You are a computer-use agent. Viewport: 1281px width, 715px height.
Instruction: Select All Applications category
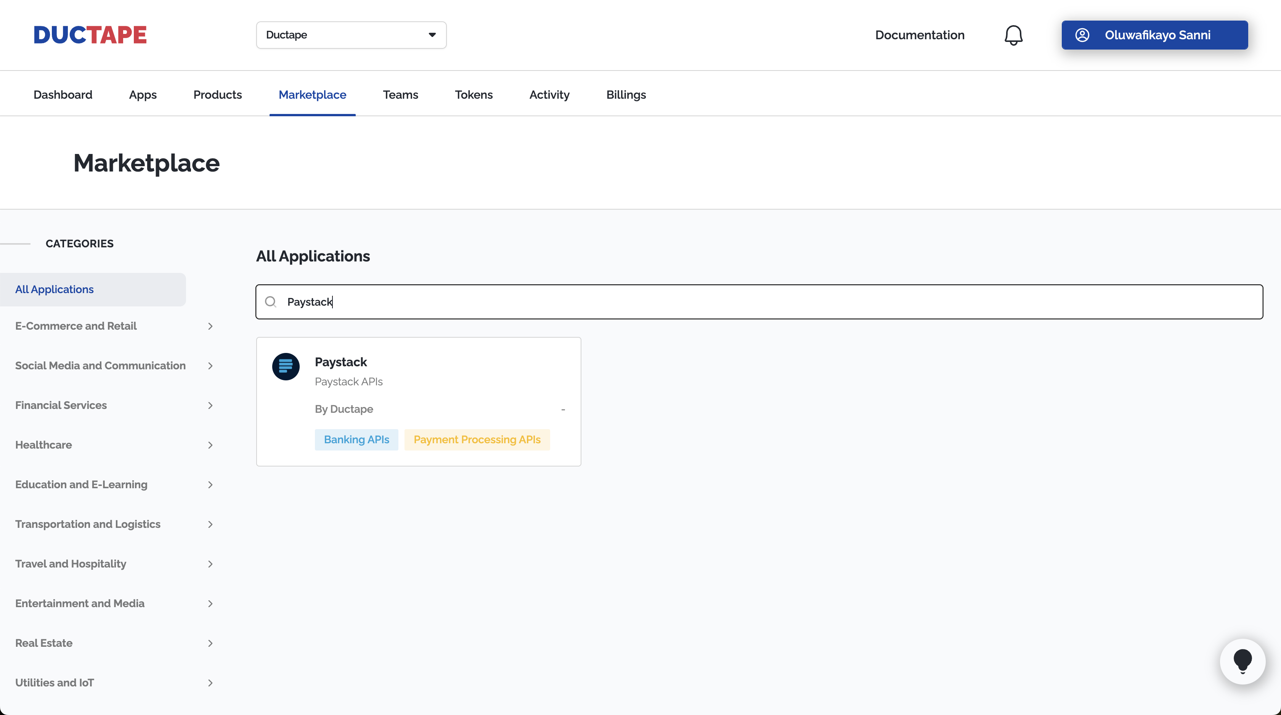coord(93,289)
